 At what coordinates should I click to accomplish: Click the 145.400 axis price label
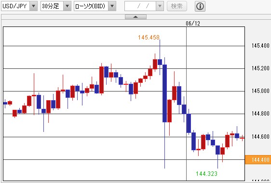pos(260,46)
